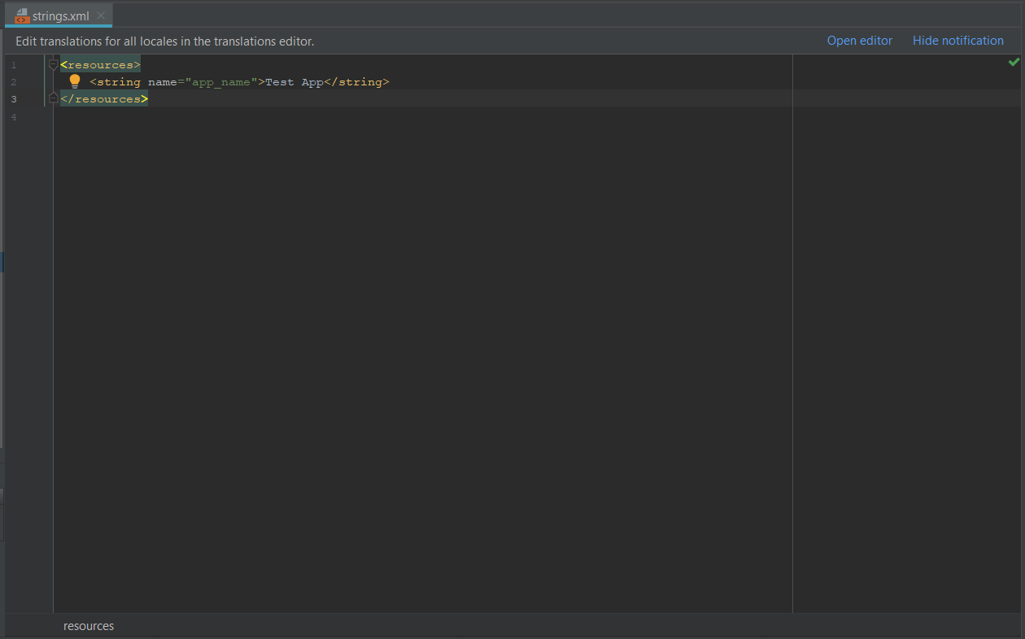Screen dimensions: 1025x639
Task: Click the lightbulb quick-fix icon on line 2
Action: (75, 81)
